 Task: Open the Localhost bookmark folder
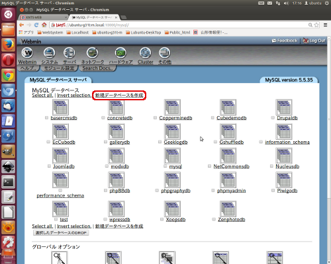[77, 32]
